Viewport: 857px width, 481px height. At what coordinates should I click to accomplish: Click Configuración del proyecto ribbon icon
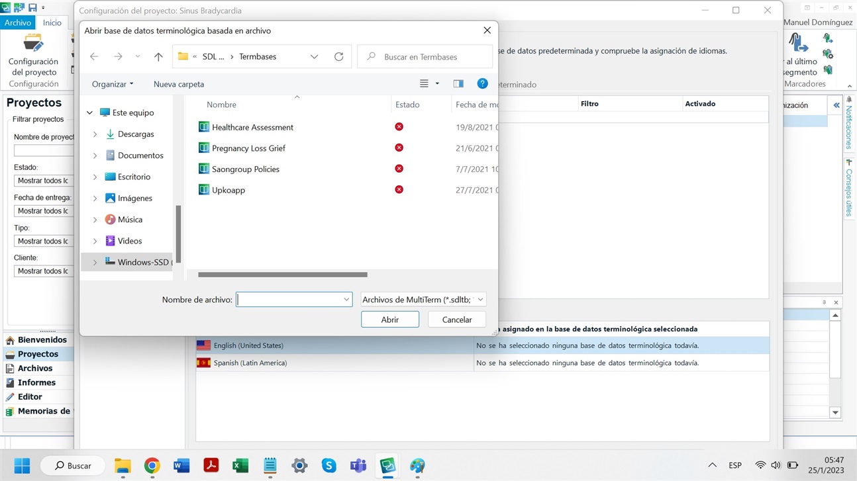click(x=33, y=56)
